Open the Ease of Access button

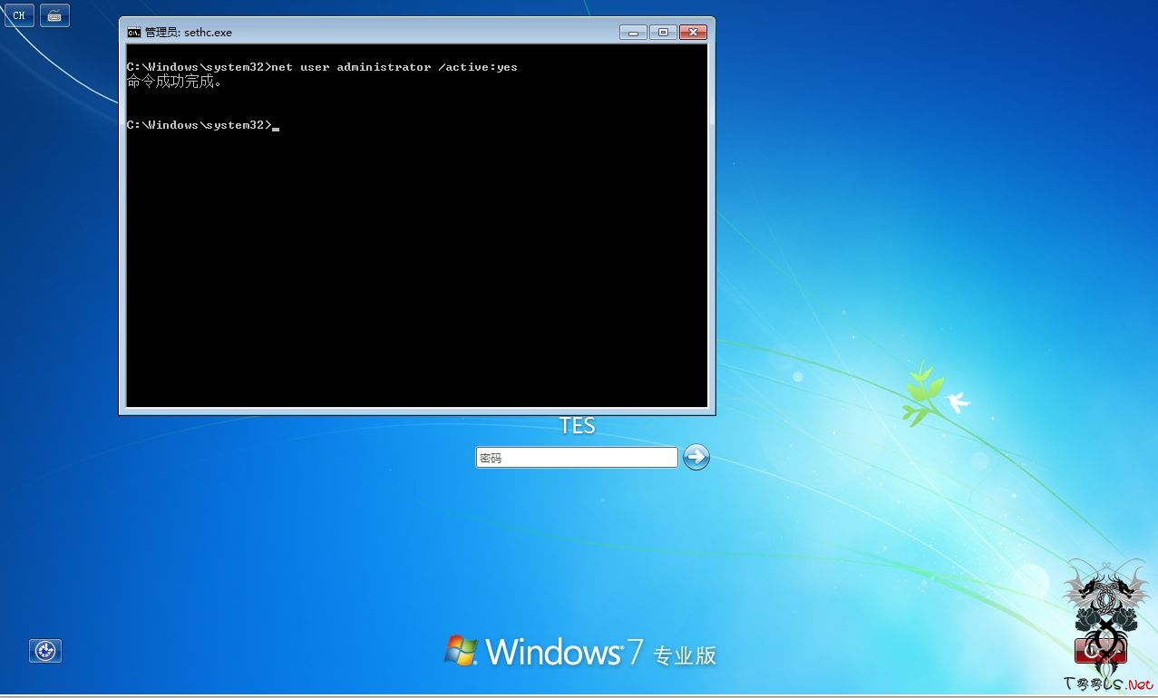pyautogui.click(x=45, y=650)
